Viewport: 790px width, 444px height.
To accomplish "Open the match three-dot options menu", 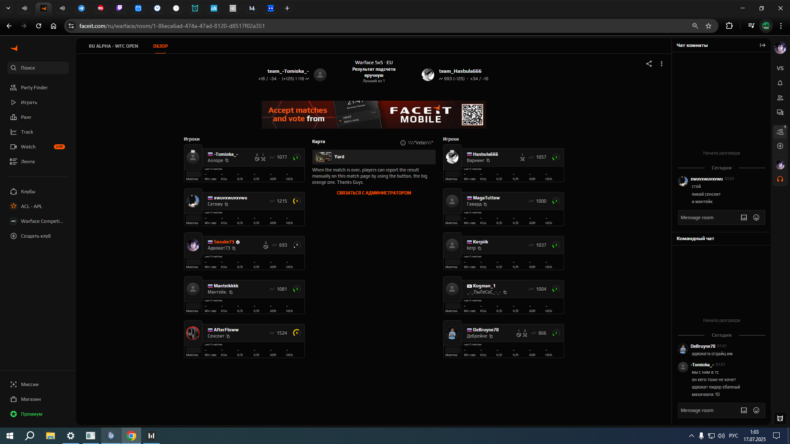I will pos(662,64).
